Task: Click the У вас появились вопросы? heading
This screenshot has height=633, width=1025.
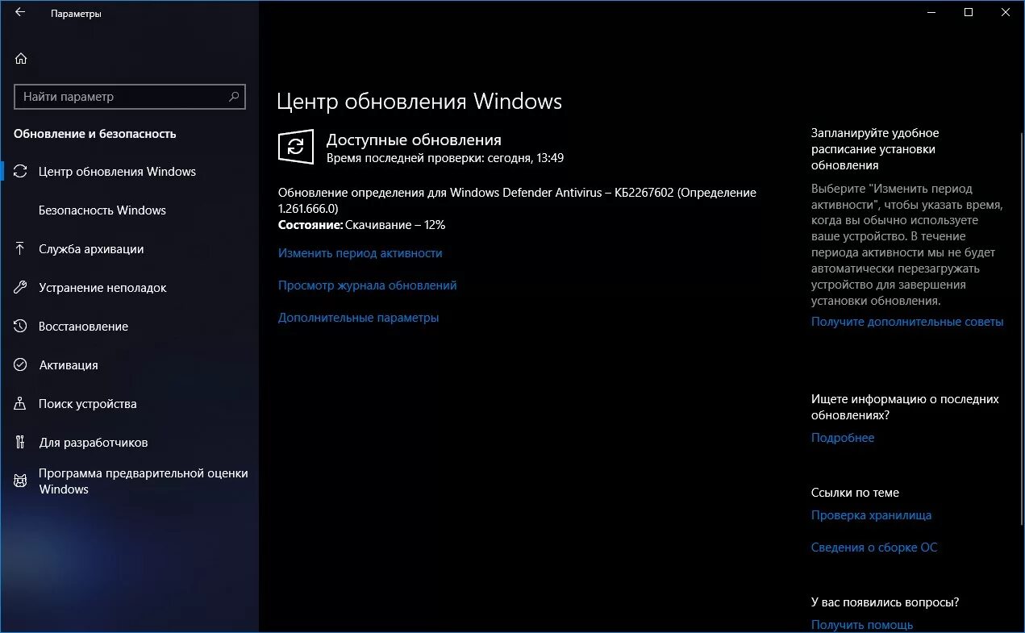Action: 885,602
